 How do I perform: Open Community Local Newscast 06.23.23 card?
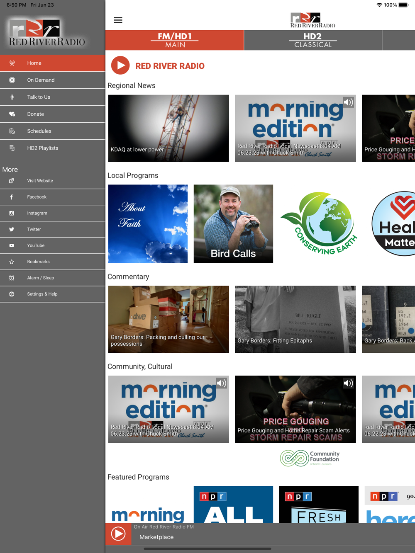click(x=168, y=409)
